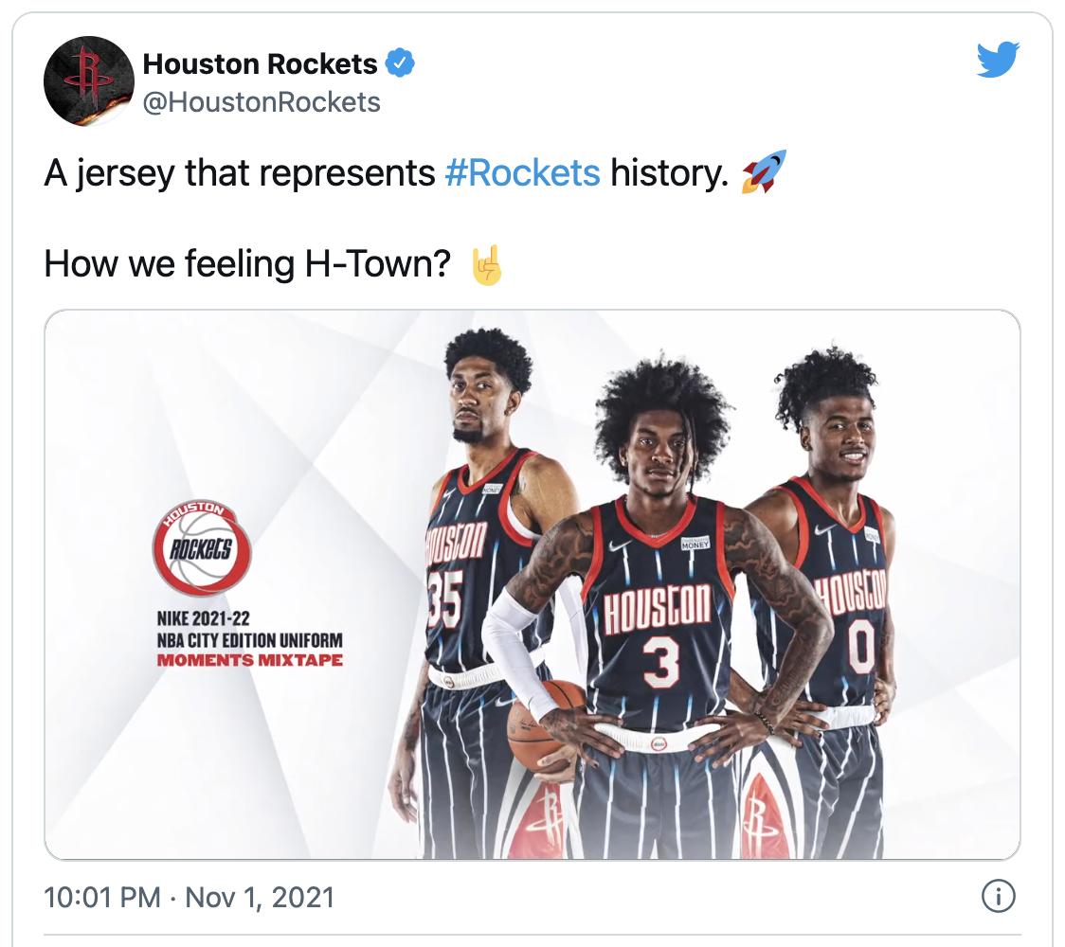Viewport: 1065px width, 947px height.
Task: Click the NIKE 2021-22 caption line
Action: click(203, 618)
